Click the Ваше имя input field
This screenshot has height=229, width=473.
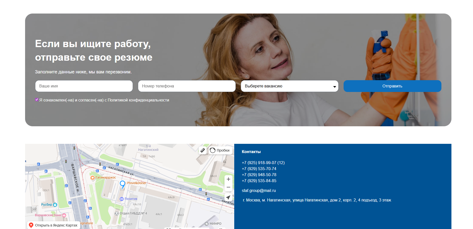84,86
